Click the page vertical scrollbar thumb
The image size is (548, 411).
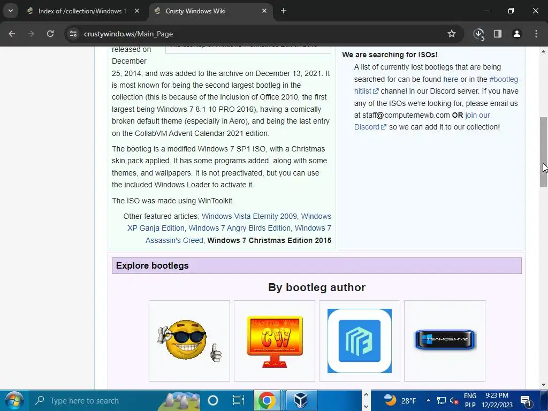(543, 152)
